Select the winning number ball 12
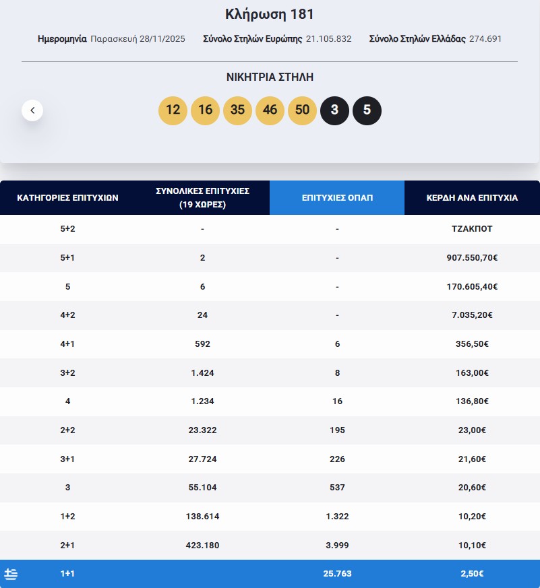The image size is (540, 588). [x=173, y=110]
